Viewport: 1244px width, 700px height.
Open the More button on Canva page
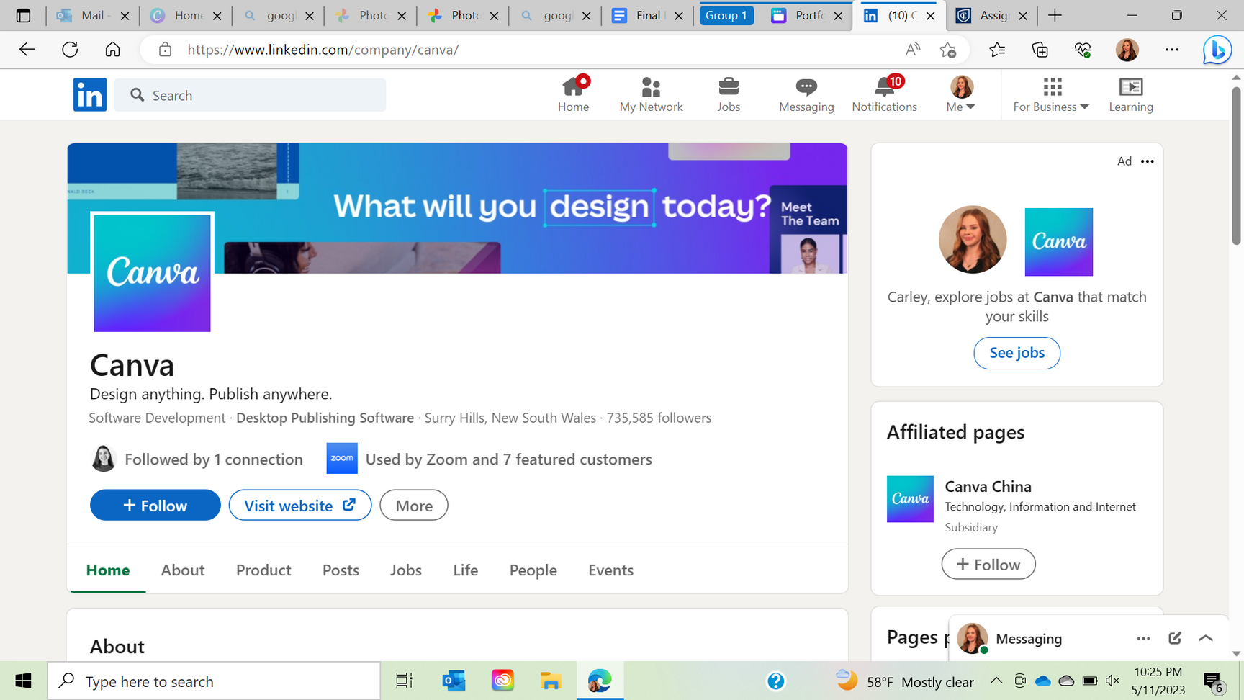414,505
